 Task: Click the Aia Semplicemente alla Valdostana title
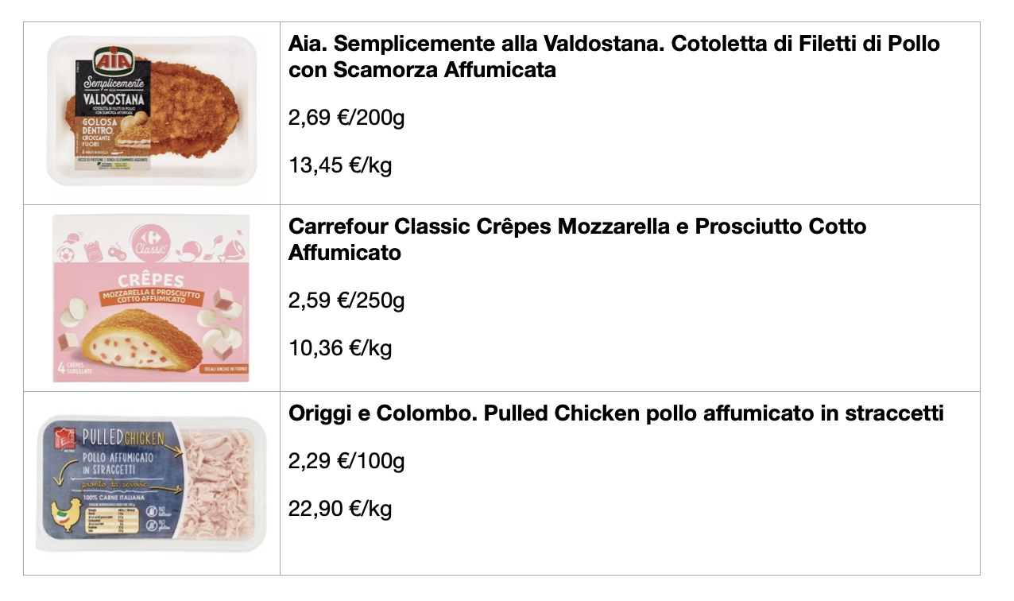click(613, 56)
